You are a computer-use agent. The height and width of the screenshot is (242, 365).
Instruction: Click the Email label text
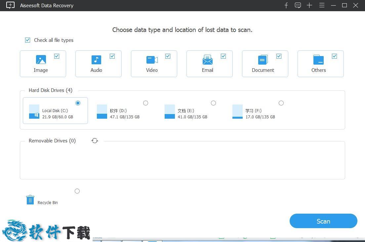[x=207, y=70]
